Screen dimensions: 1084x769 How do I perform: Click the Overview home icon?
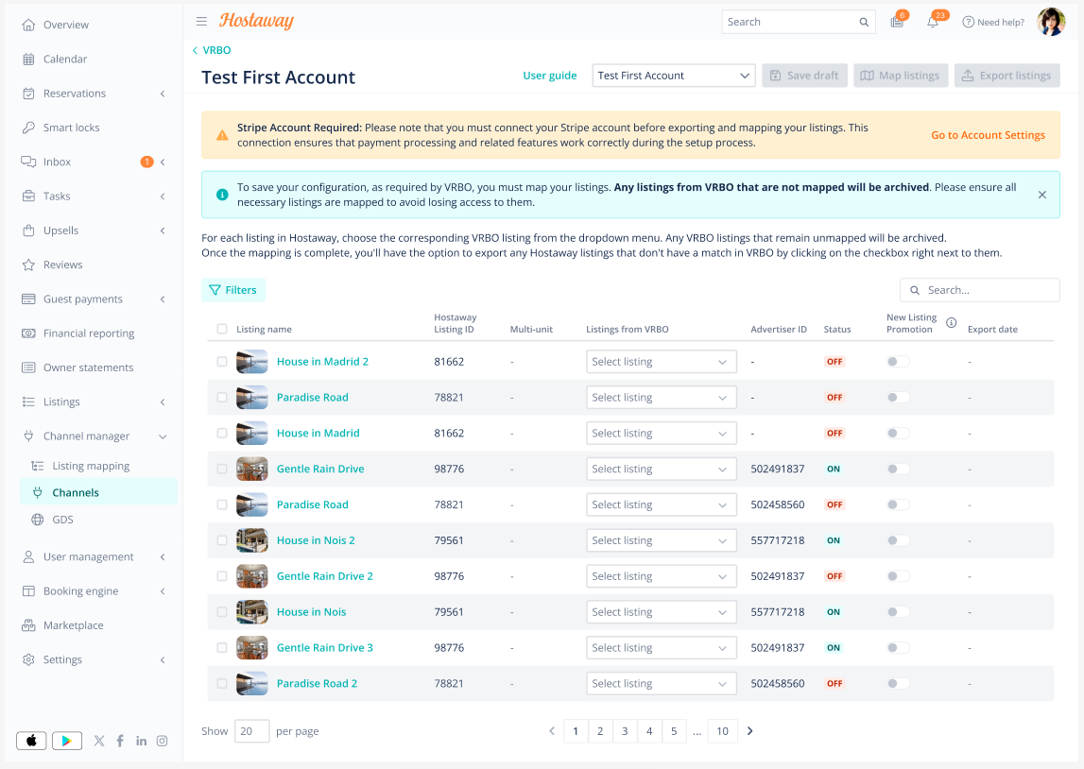(28, 25)
